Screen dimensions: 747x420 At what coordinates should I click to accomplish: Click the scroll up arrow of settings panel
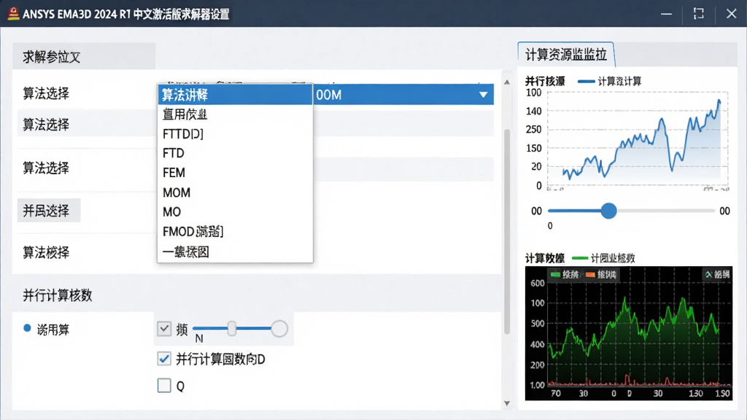tap(507, 82)
